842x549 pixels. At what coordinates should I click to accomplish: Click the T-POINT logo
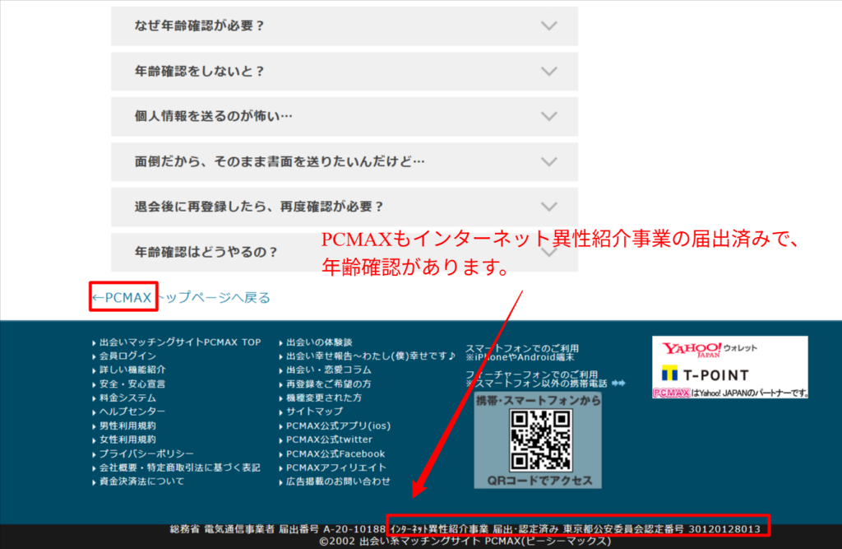(705, 375)
